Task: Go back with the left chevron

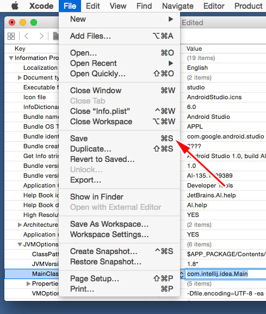Action: (27, 36)
